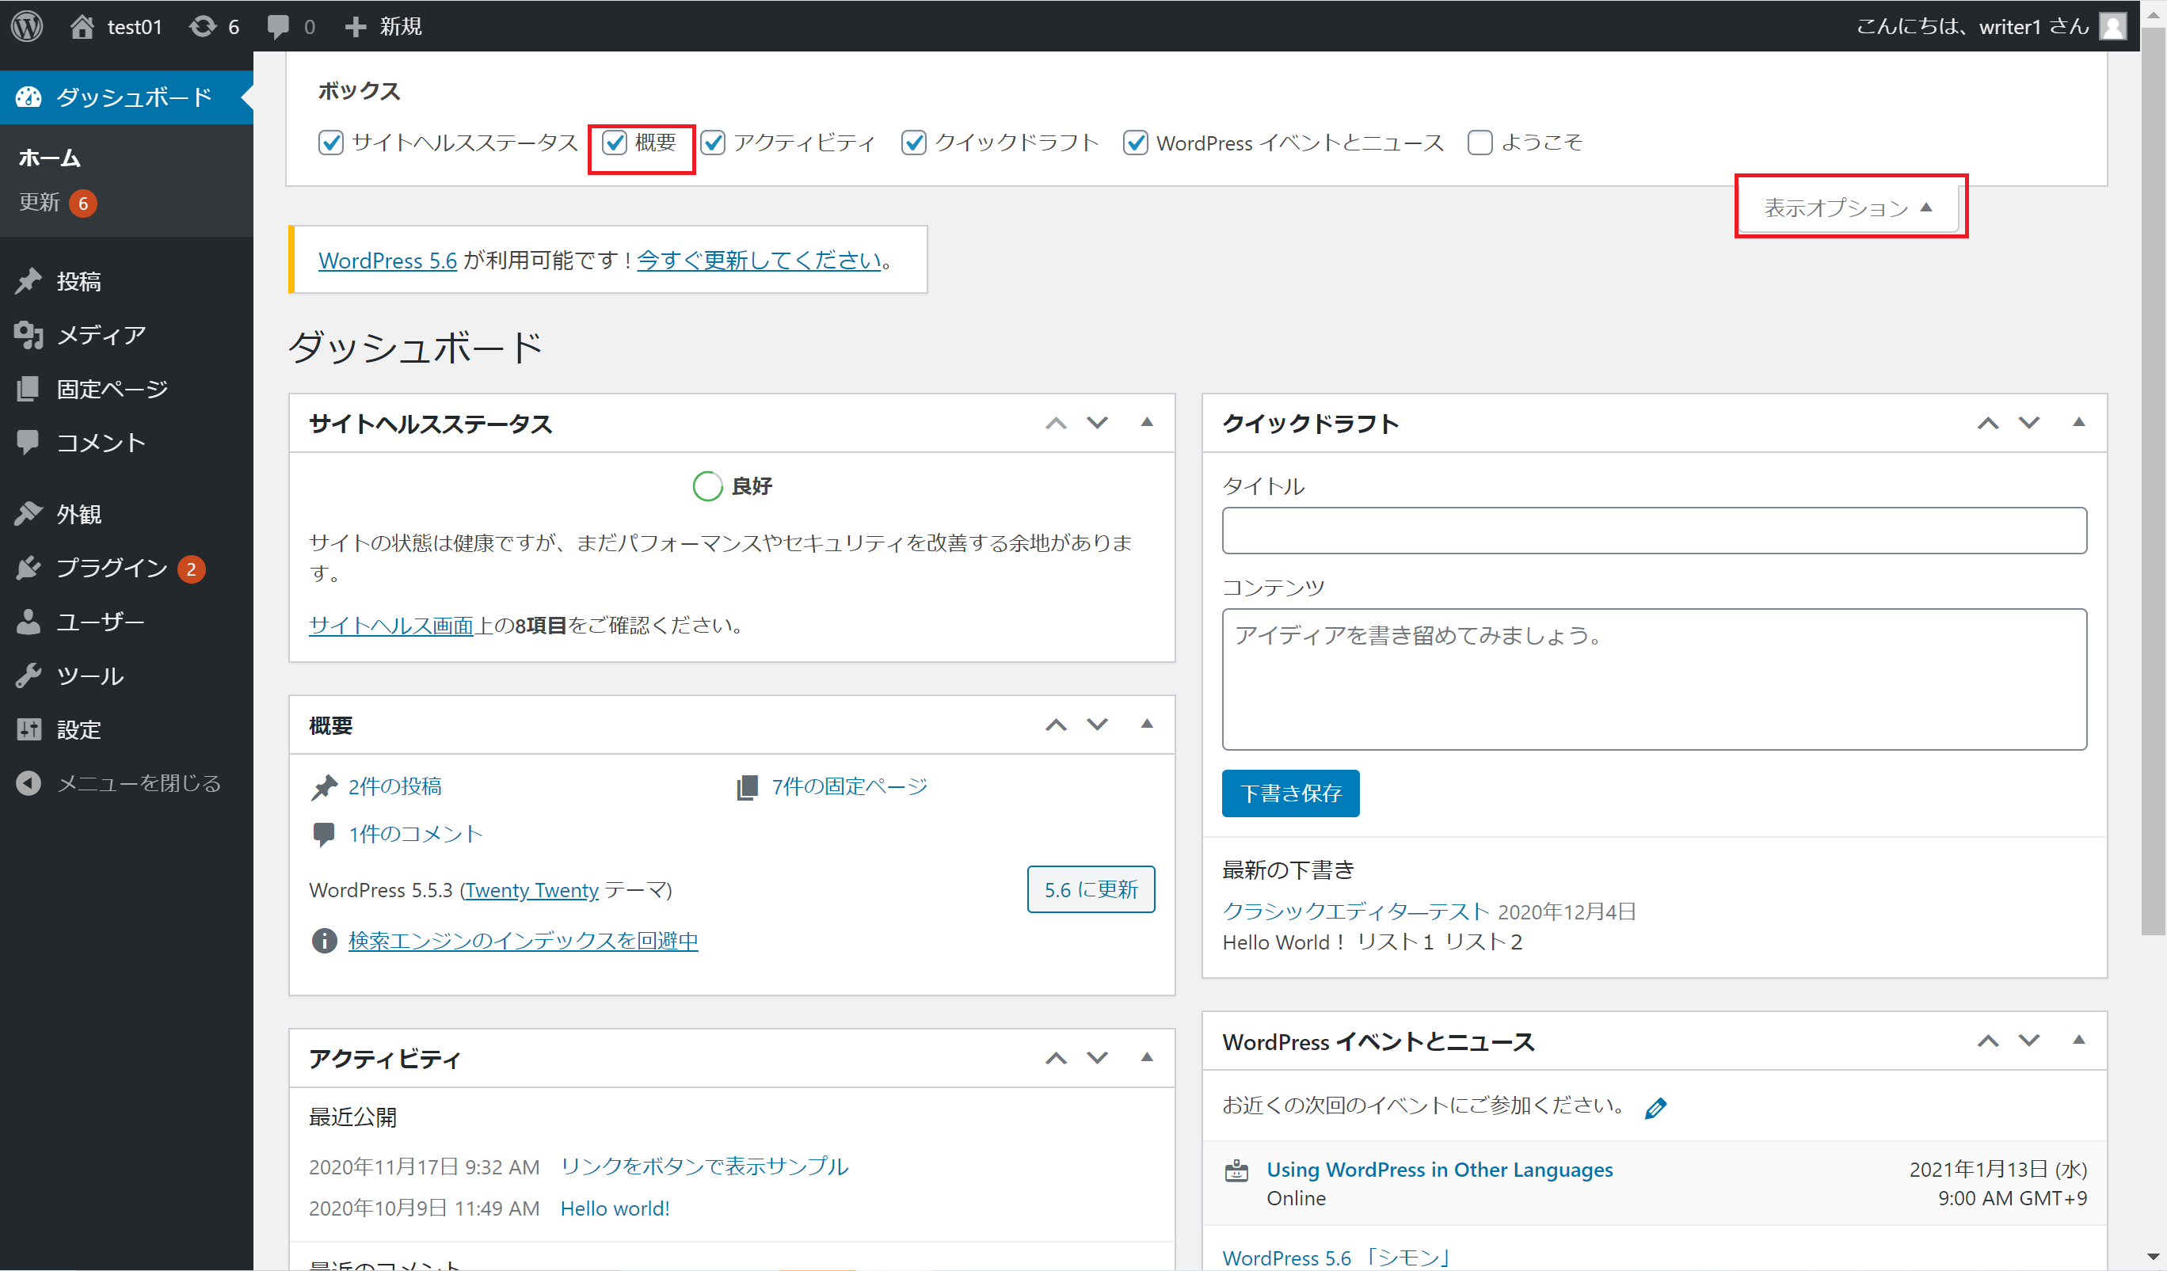
Task: Move Quick Draft box up with arrow
Action: [1987, 422]
